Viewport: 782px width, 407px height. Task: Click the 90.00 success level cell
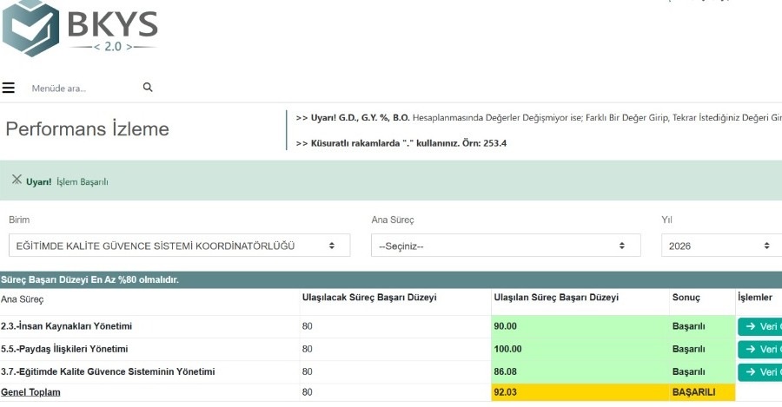580,326
